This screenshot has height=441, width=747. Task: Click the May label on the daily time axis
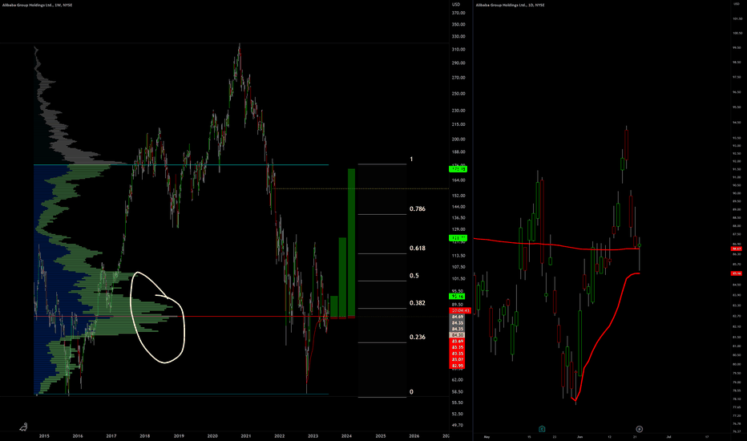point(487,436)
